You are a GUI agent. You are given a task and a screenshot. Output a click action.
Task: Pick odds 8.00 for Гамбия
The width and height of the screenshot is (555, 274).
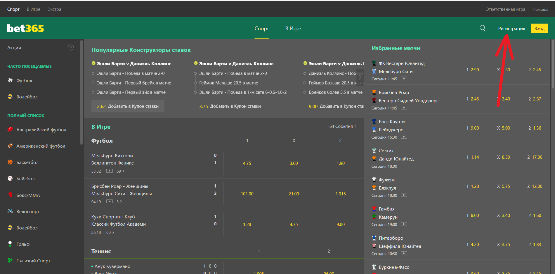click(472, 215)
